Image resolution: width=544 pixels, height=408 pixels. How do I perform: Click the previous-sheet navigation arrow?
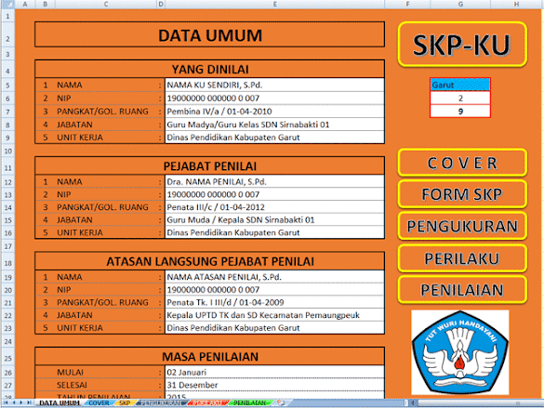(x=14, y=402)
